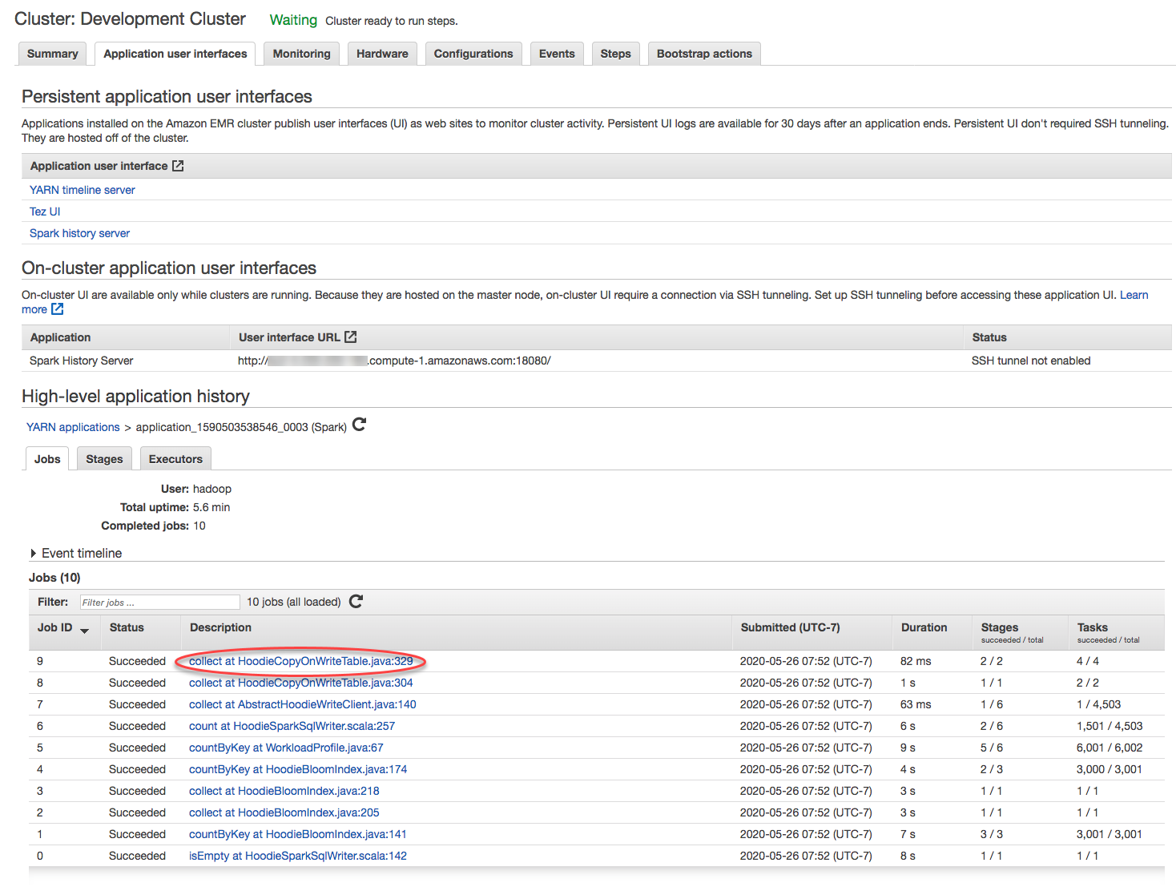Expand the Event timeline section
Viewport: 1176px width, 895px height.
click(34, 554)
